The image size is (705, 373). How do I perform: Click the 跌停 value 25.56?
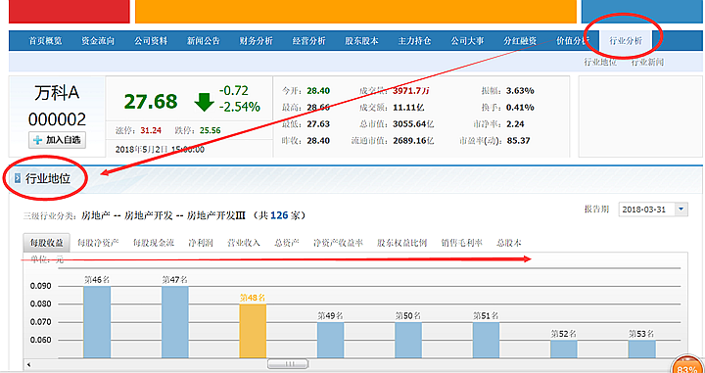(x=210, y=131)
